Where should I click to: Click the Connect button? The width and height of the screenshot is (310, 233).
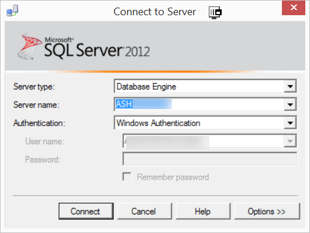(x=86, y=211)
